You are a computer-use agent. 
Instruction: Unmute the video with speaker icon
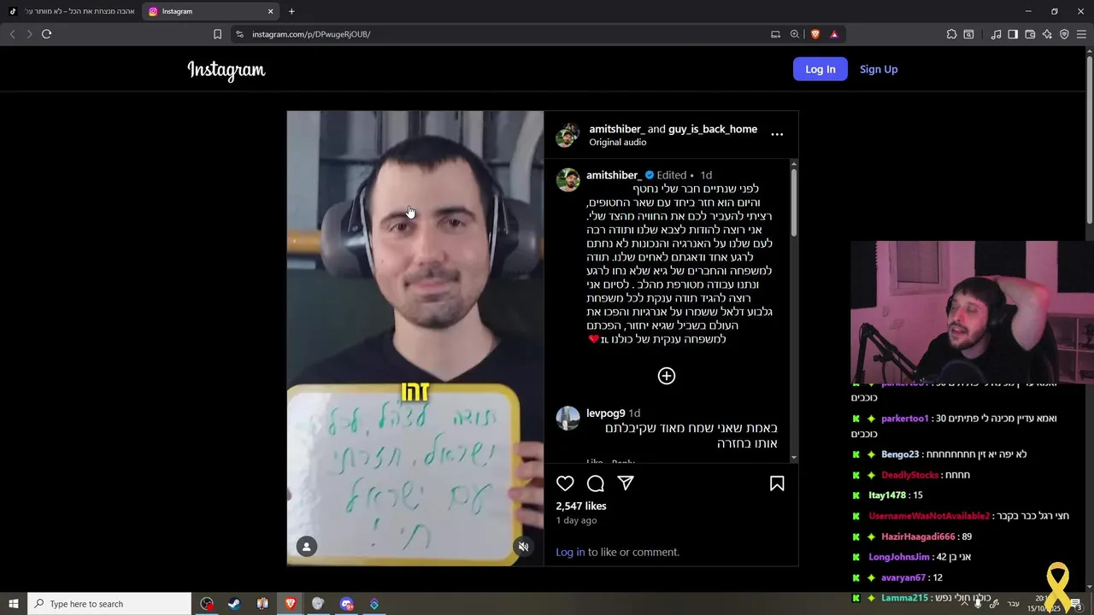tap(523, 547)
